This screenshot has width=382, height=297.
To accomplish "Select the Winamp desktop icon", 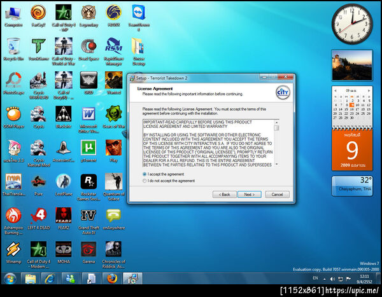I will [x=13, y=252].
